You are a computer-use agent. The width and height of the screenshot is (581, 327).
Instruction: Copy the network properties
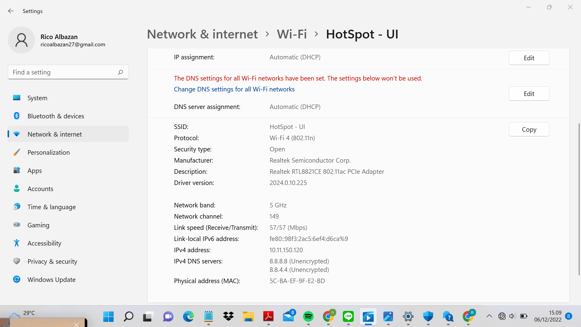529,129
